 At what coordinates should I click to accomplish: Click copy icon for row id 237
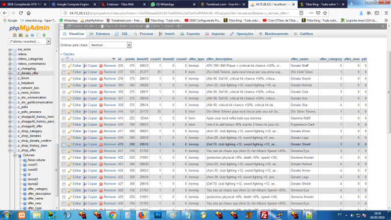coord(85,72)
